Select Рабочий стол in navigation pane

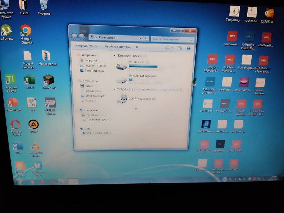tap(94, 71)
